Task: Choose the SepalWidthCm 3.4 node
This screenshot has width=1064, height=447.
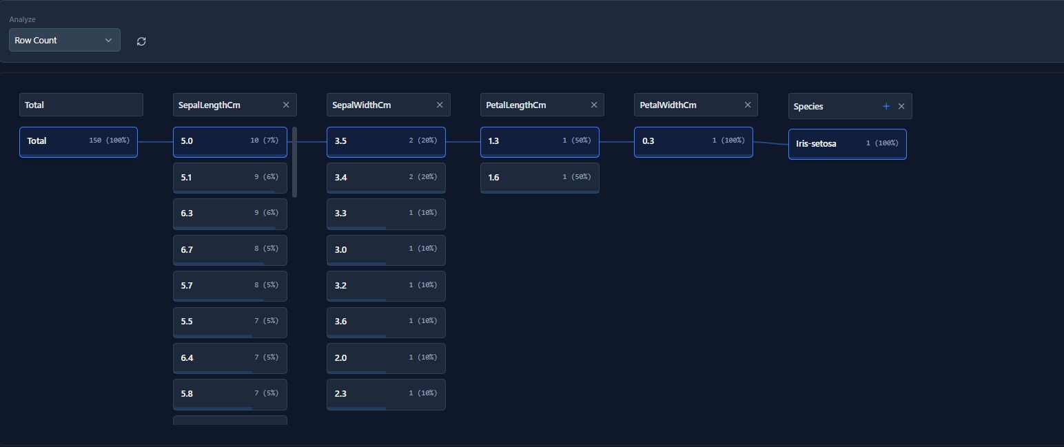Action: 386,178
